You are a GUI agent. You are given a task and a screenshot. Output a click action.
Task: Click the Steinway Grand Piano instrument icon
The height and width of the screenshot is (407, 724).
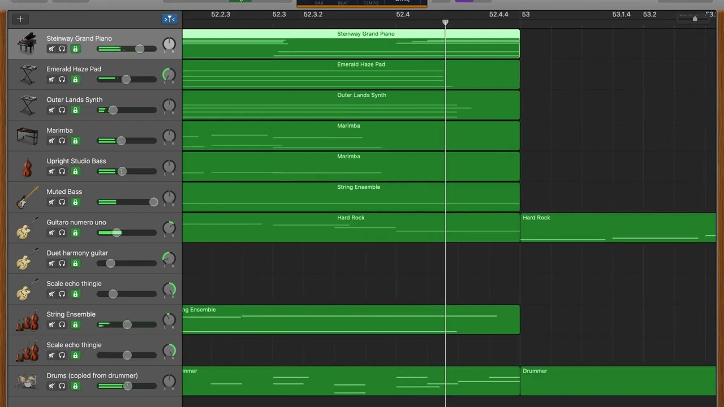27,44
